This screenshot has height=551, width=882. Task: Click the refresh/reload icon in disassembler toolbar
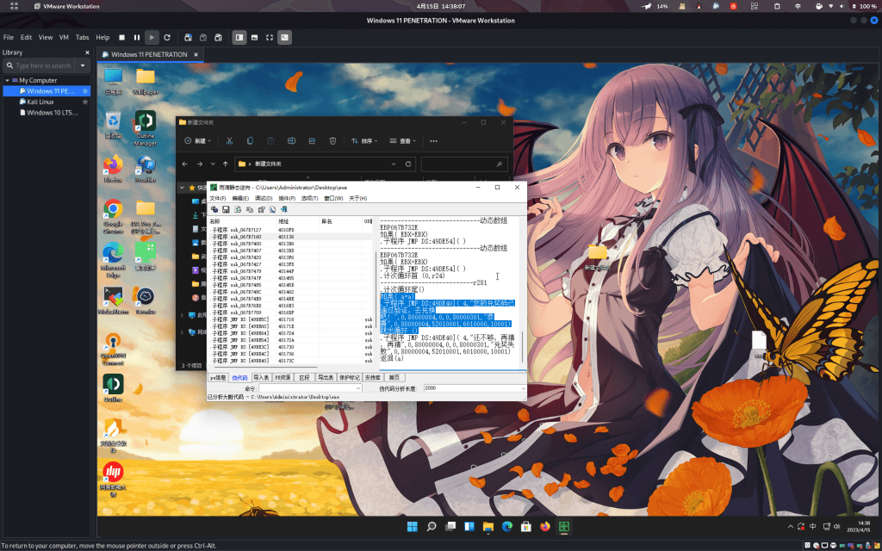click(238, 209)
